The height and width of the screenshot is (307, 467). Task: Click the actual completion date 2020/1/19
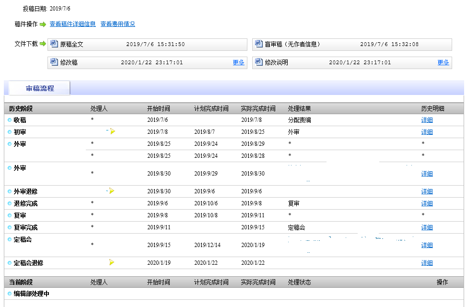coord(253,245)
